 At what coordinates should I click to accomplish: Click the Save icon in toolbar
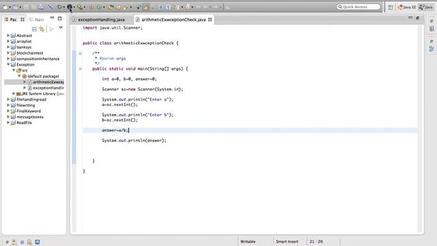click(x=26, y=7)
